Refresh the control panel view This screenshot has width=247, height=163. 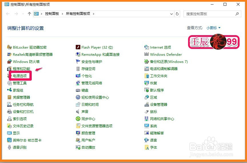tap(177, 14)
